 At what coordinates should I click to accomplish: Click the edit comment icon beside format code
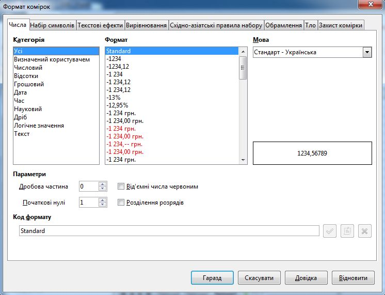347,231
